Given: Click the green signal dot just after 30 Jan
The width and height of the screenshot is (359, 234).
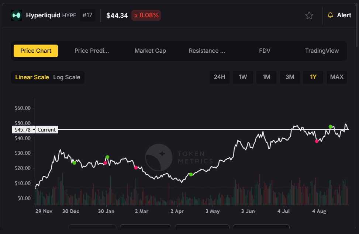Looking at the screenshot, I should pyautogui.click(x=107, y=157).
